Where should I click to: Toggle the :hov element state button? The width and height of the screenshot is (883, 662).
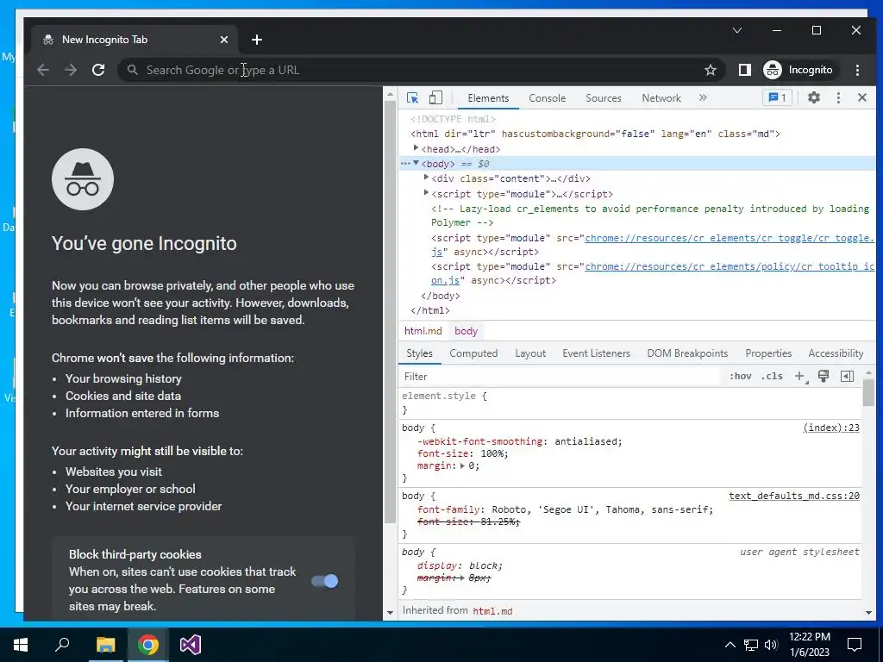[x=741, y=376]
